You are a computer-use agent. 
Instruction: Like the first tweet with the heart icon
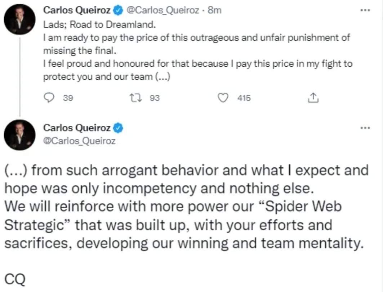(223, 98)
